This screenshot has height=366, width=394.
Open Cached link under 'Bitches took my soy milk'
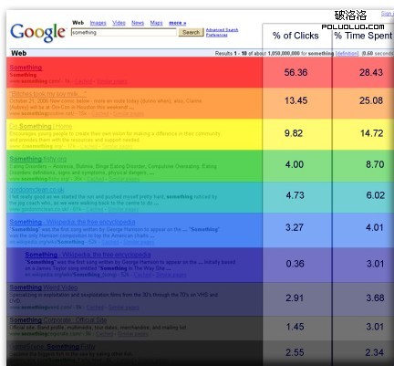(100, 113)
